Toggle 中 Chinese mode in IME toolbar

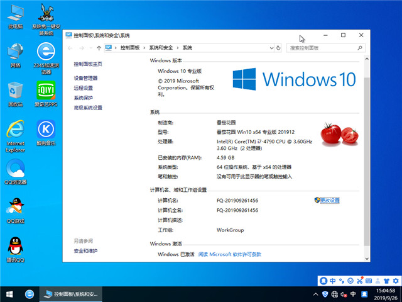click(x=332, y=281)
